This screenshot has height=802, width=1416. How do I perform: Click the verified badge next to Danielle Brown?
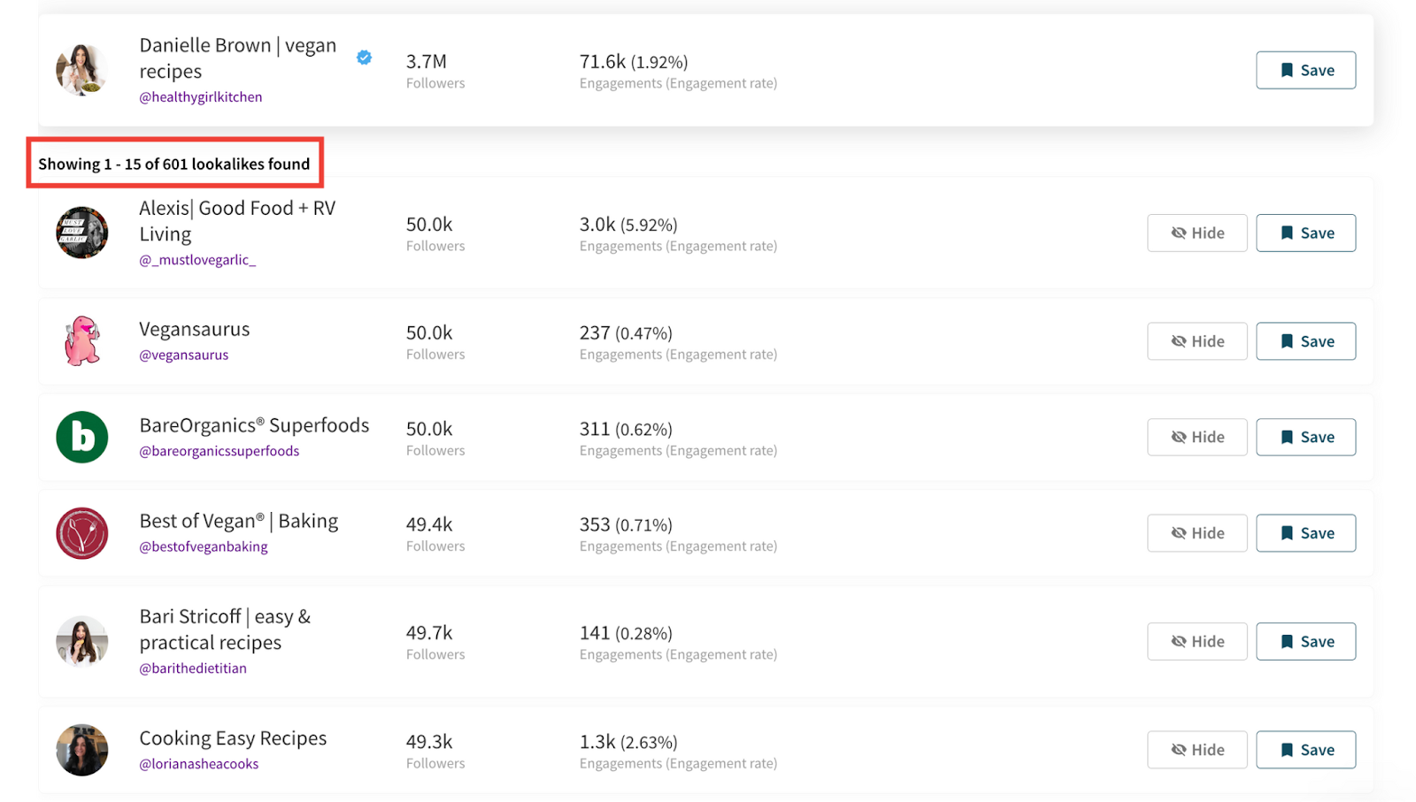pos(364,57)
